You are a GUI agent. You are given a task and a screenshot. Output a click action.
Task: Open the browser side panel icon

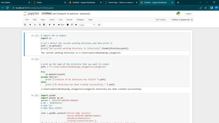pyautogui.click(x=211, y=8)
